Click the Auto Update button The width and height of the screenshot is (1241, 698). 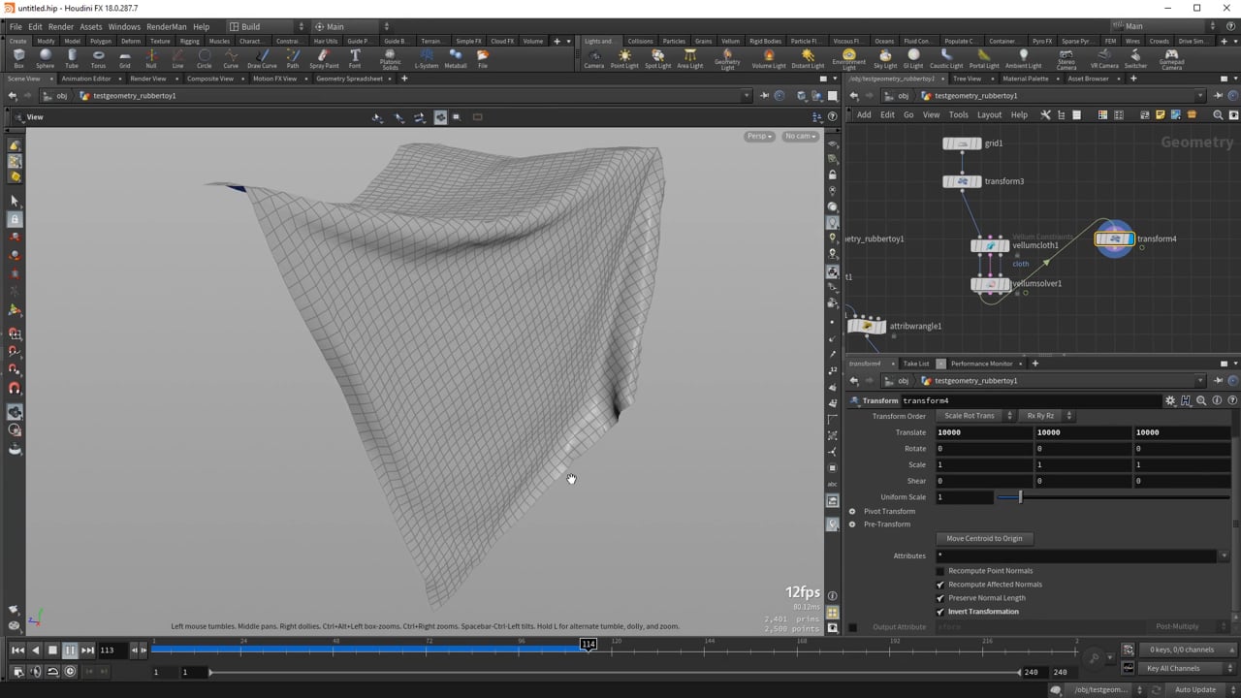[x=1194, y=688]
